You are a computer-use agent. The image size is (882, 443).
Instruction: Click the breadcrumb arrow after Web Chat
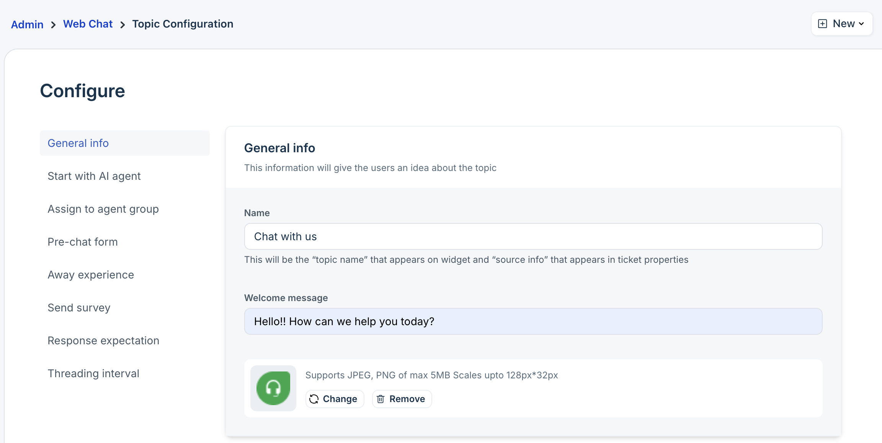(x=122, y=25)
